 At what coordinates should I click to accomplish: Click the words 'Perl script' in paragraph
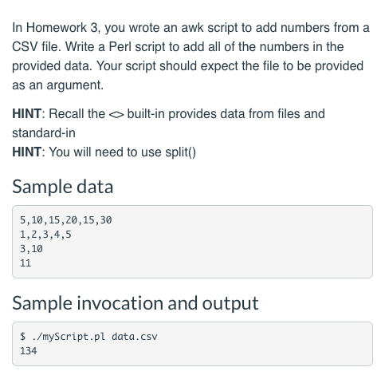(x=139, y=47)
